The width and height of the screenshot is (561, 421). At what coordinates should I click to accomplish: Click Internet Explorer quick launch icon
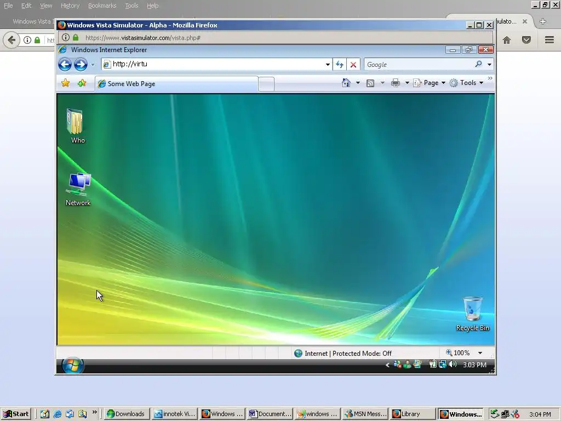pos(57,414)
